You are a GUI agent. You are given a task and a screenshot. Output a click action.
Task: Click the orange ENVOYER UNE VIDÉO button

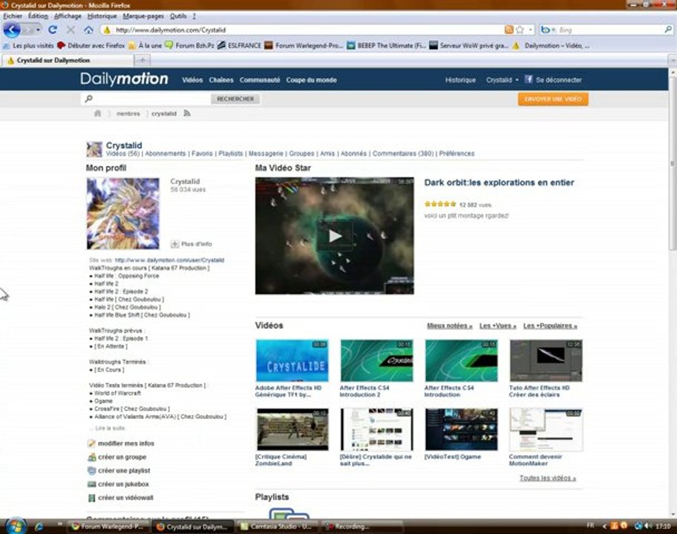(x=553, y=99)
